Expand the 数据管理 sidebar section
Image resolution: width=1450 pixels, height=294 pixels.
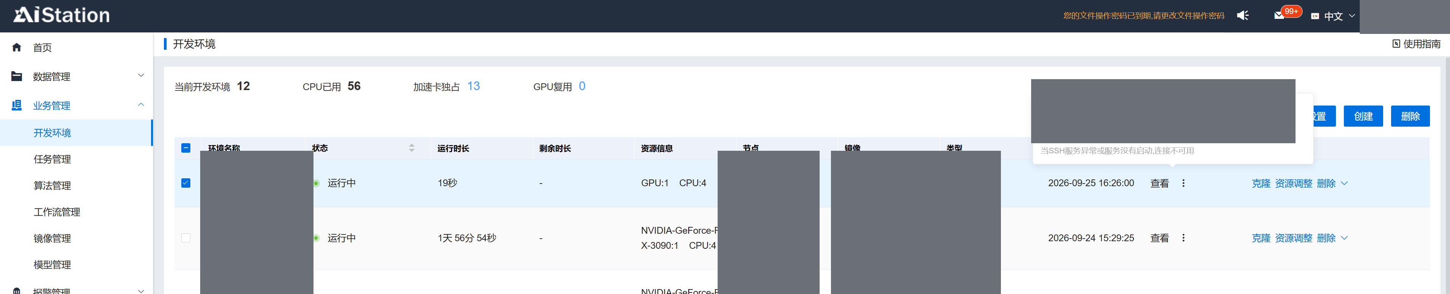(x=141, y=75)
